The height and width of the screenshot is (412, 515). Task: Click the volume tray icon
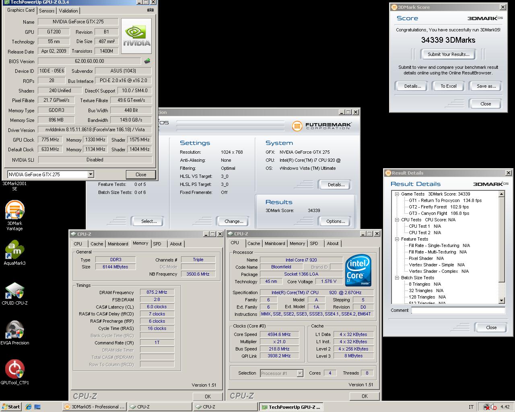[x=493, y=407]
